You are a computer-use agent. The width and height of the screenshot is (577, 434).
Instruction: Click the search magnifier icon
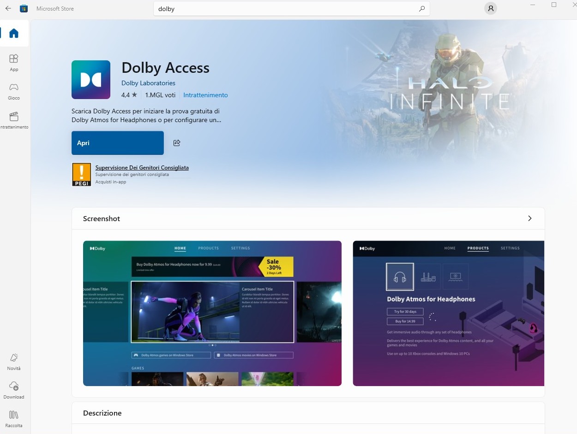click(421, 8)
